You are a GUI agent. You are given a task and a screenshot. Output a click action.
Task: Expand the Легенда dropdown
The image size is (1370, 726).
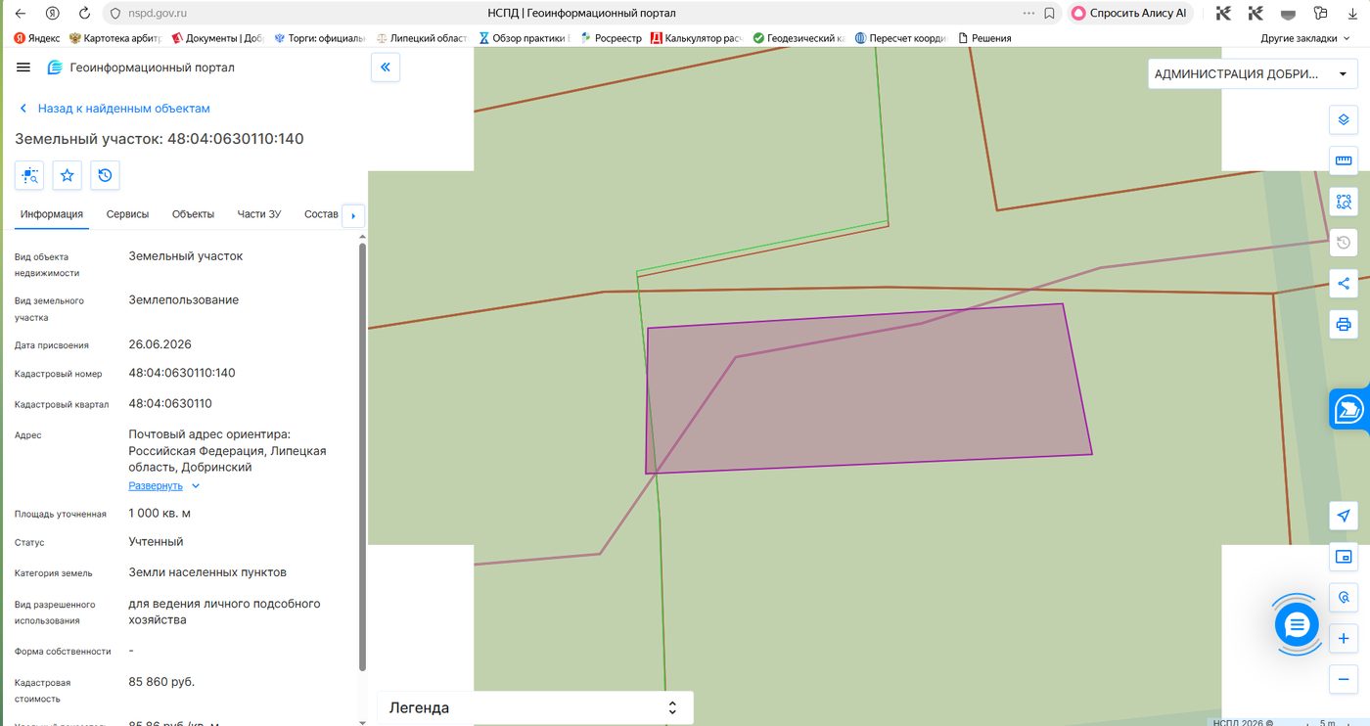click(x=535, y=707)
